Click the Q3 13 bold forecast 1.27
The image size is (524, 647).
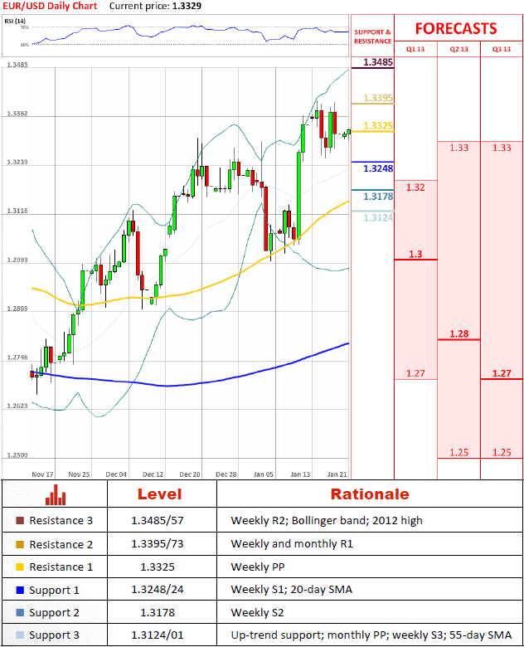pyautogui.click(x=502, y=373)
